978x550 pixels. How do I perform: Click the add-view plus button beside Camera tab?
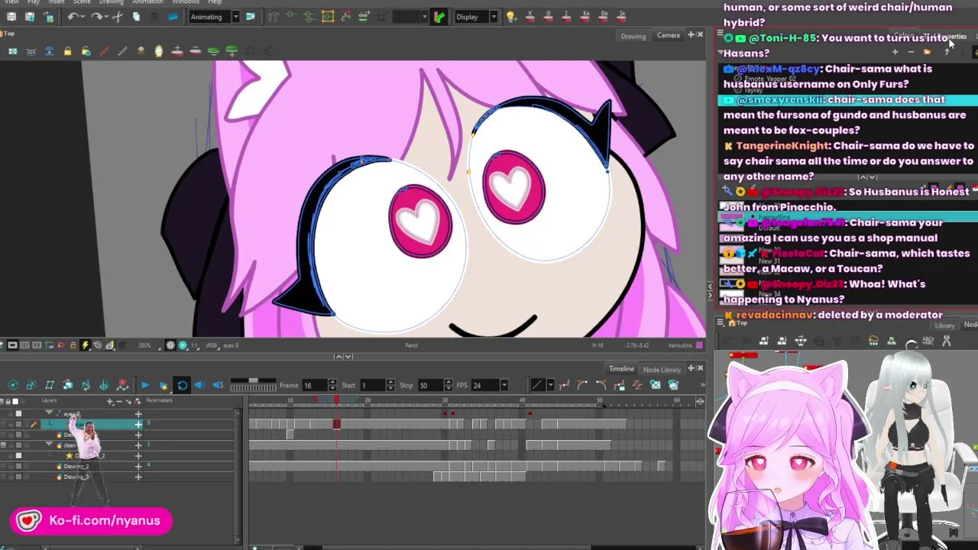click(691, 34)
